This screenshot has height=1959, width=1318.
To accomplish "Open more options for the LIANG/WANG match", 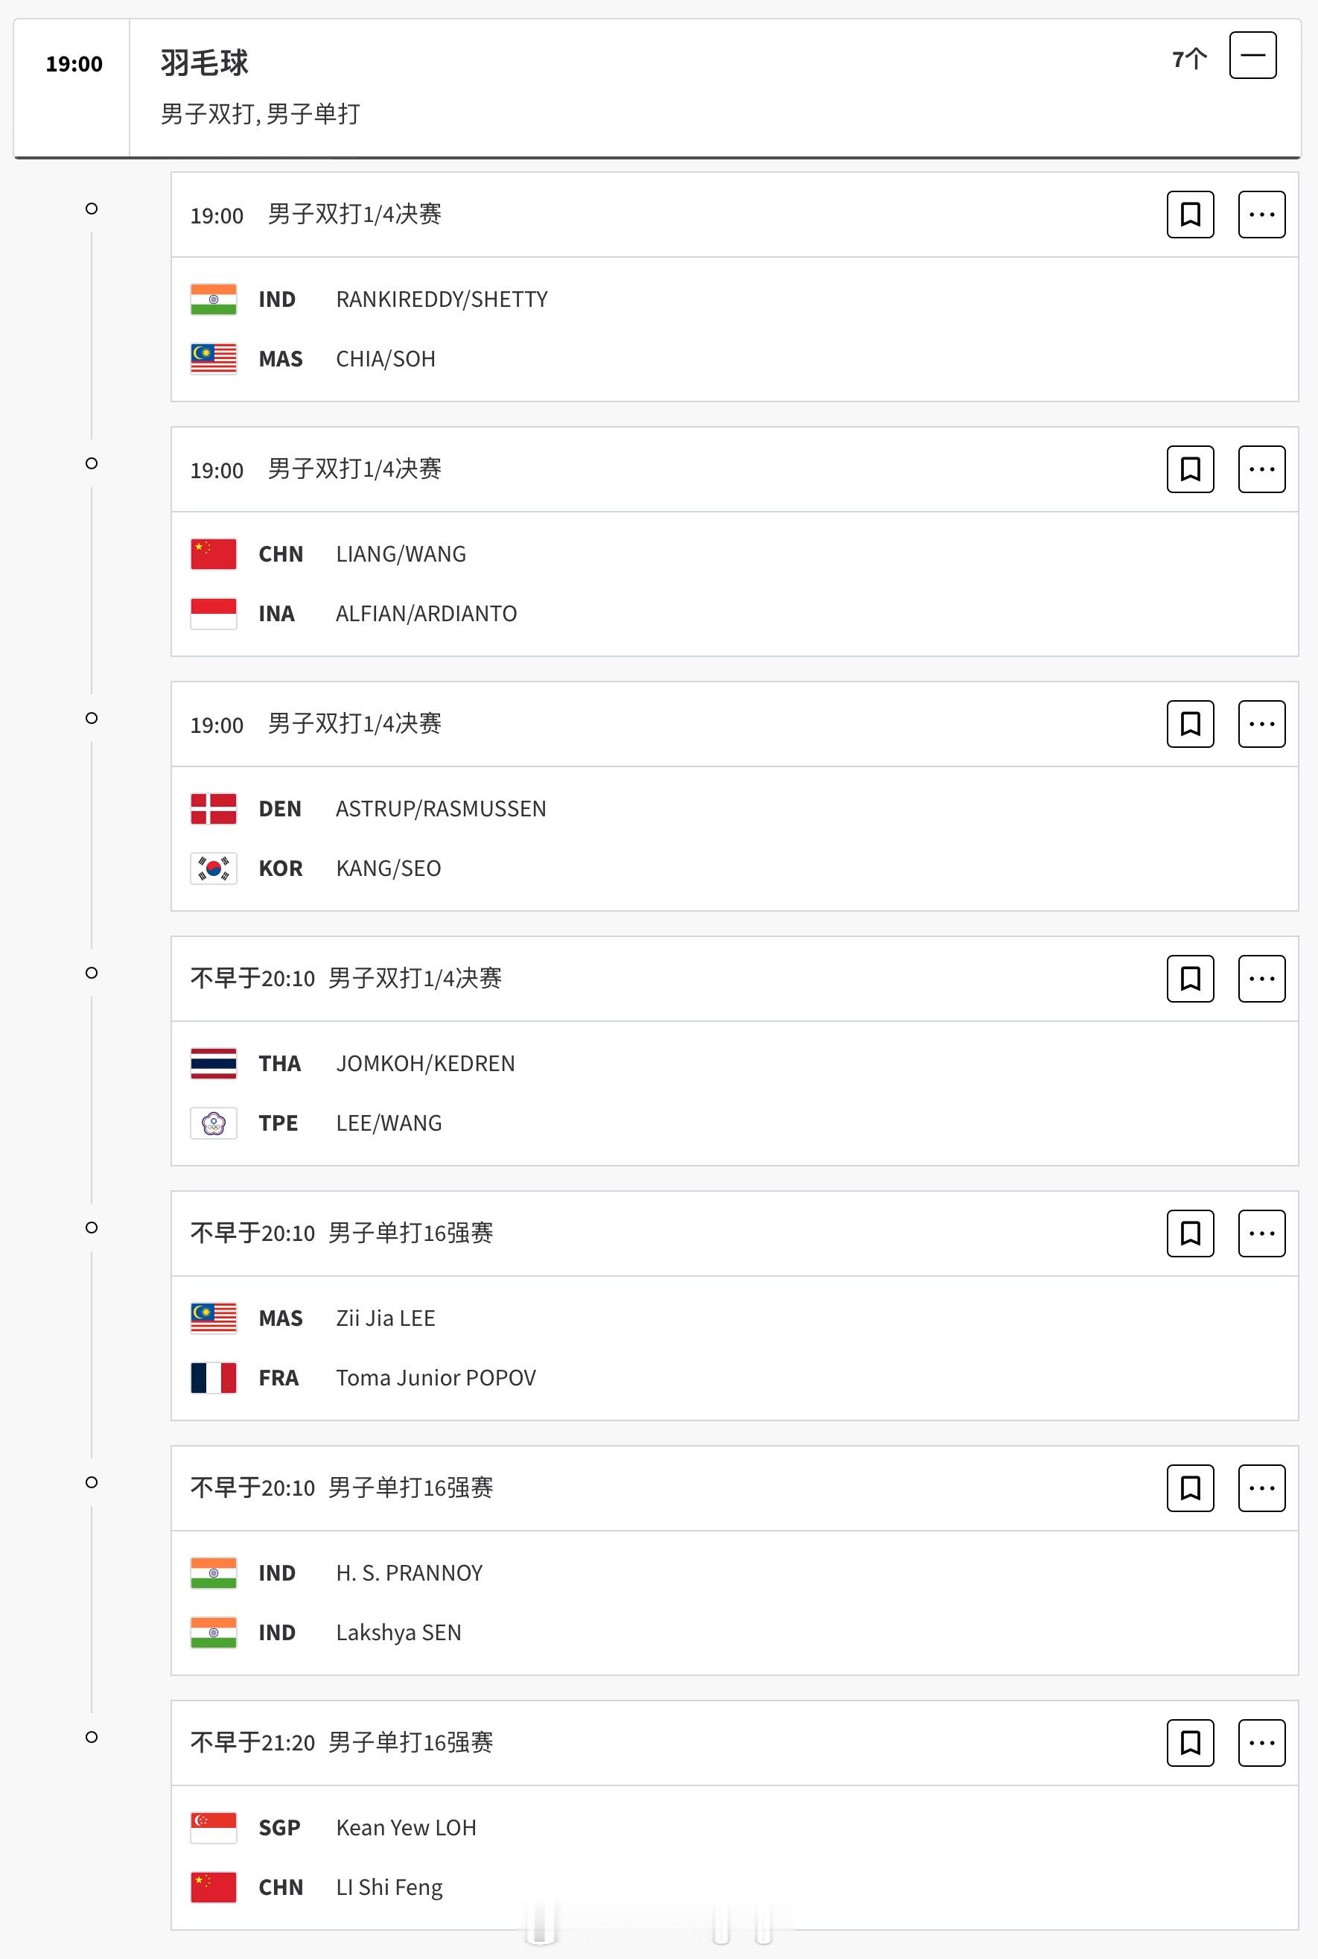I will 1261,469.
